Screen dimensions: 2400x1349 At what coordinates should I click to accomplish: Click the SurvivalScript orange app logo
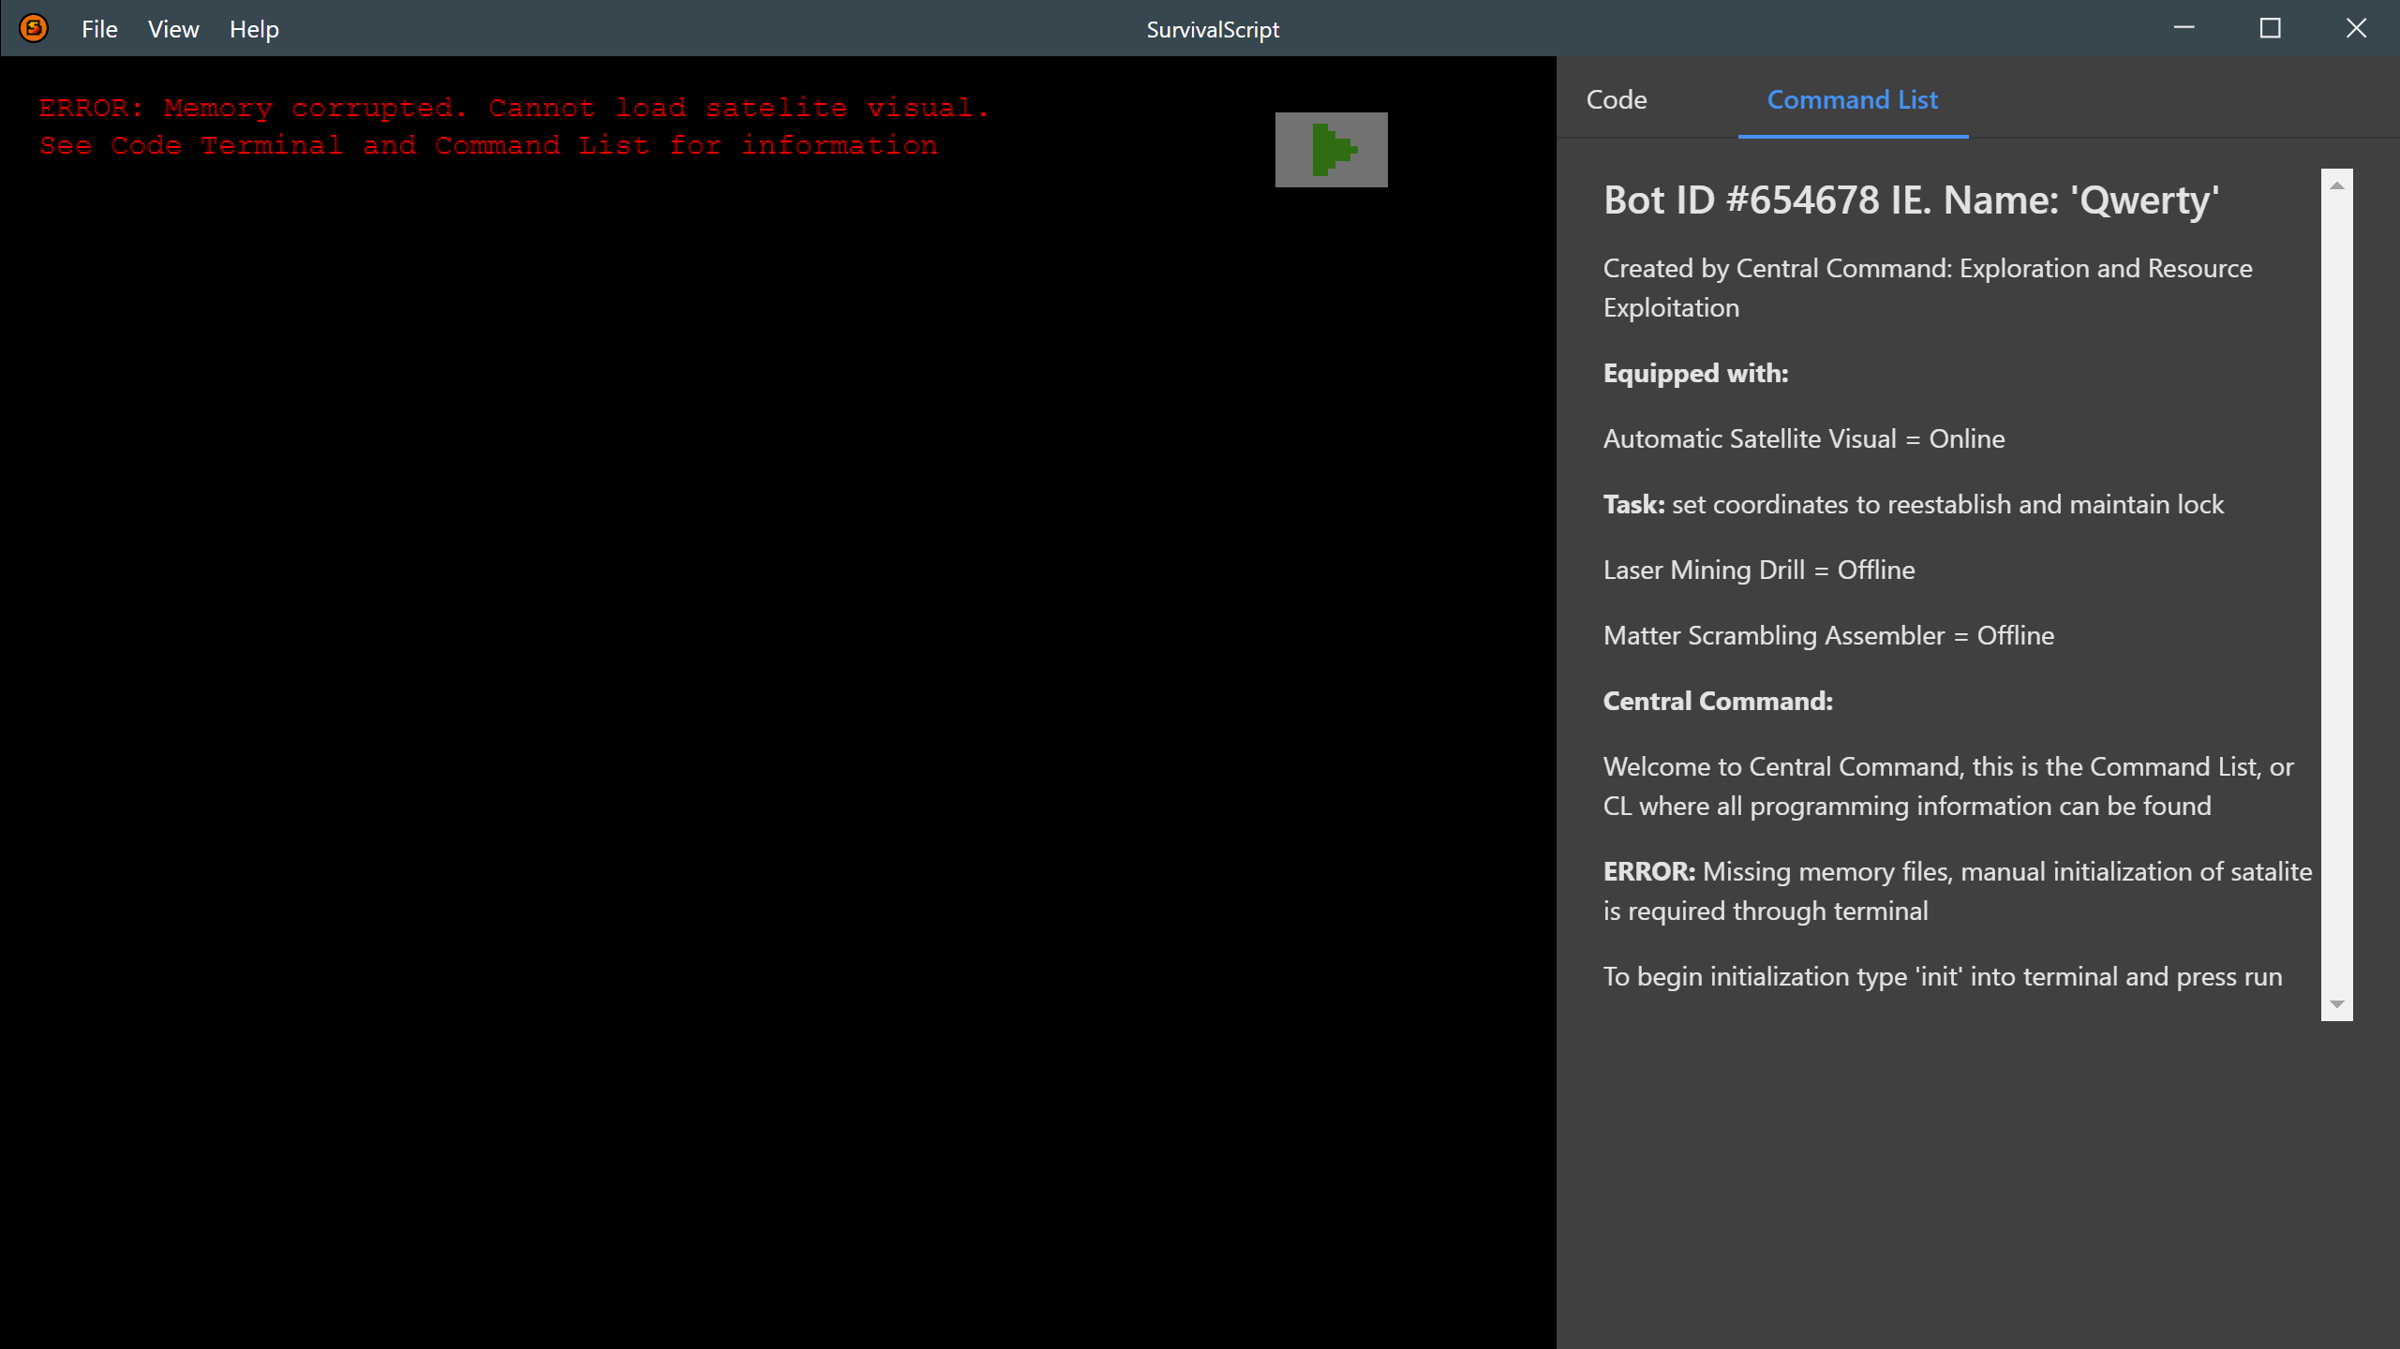[34, 28]
